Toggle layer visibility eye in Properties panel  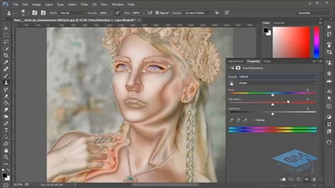click(306, 180)
